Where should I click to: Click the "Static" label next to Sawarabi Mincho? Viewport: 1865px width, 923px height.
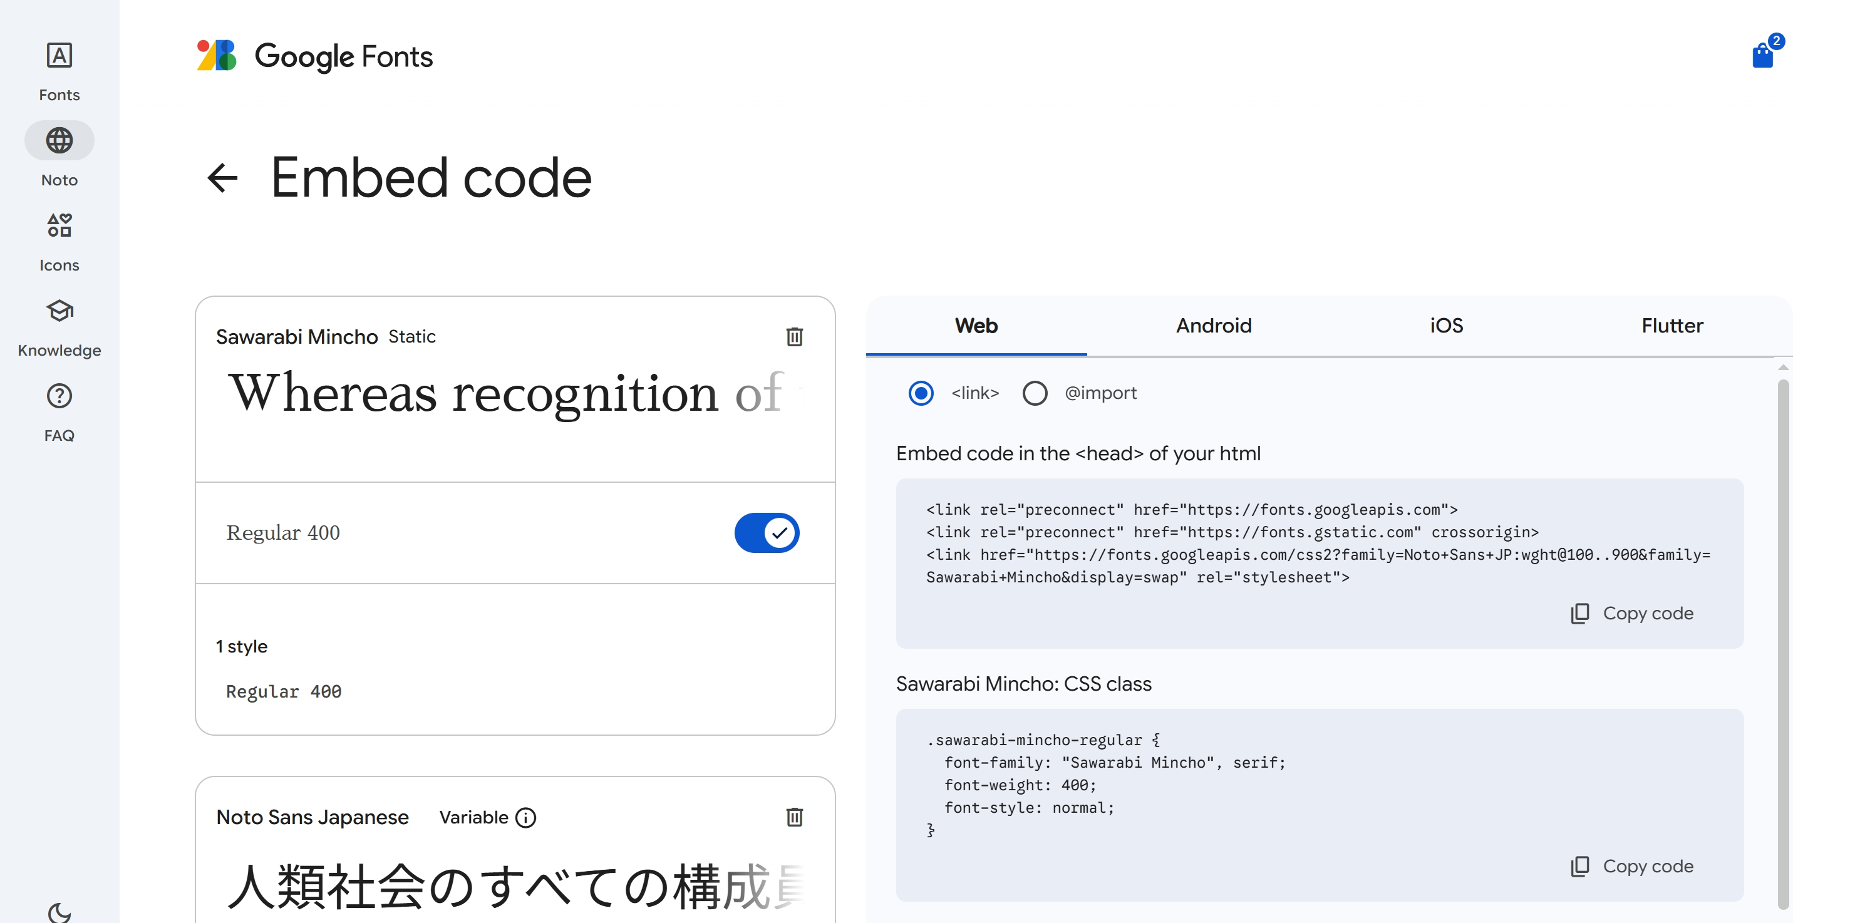[x=412, y=337]
